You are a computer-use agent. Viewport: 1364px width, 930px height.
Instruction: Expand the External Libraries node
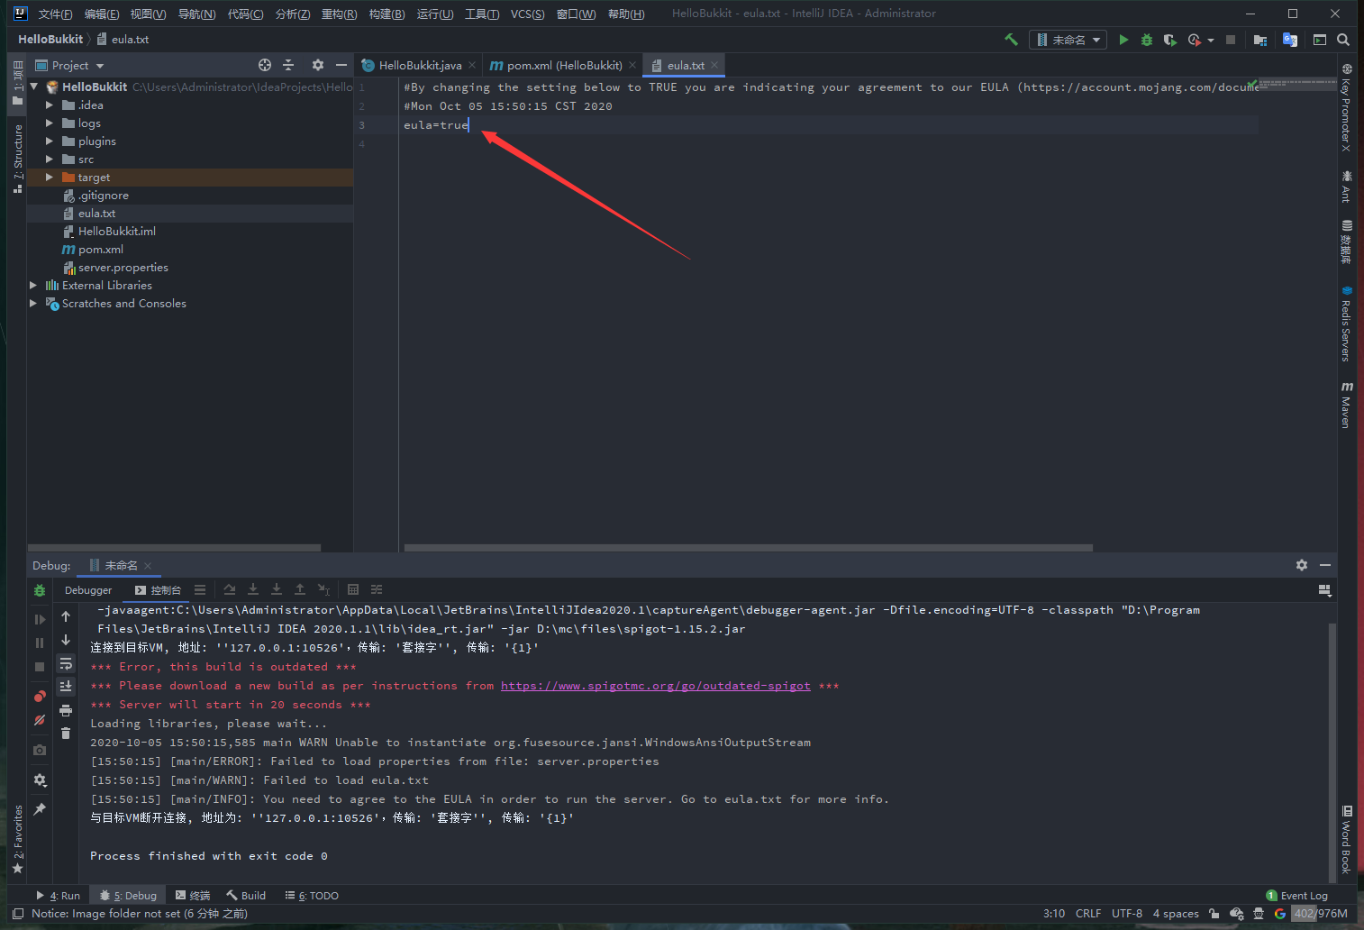(33, 286)
